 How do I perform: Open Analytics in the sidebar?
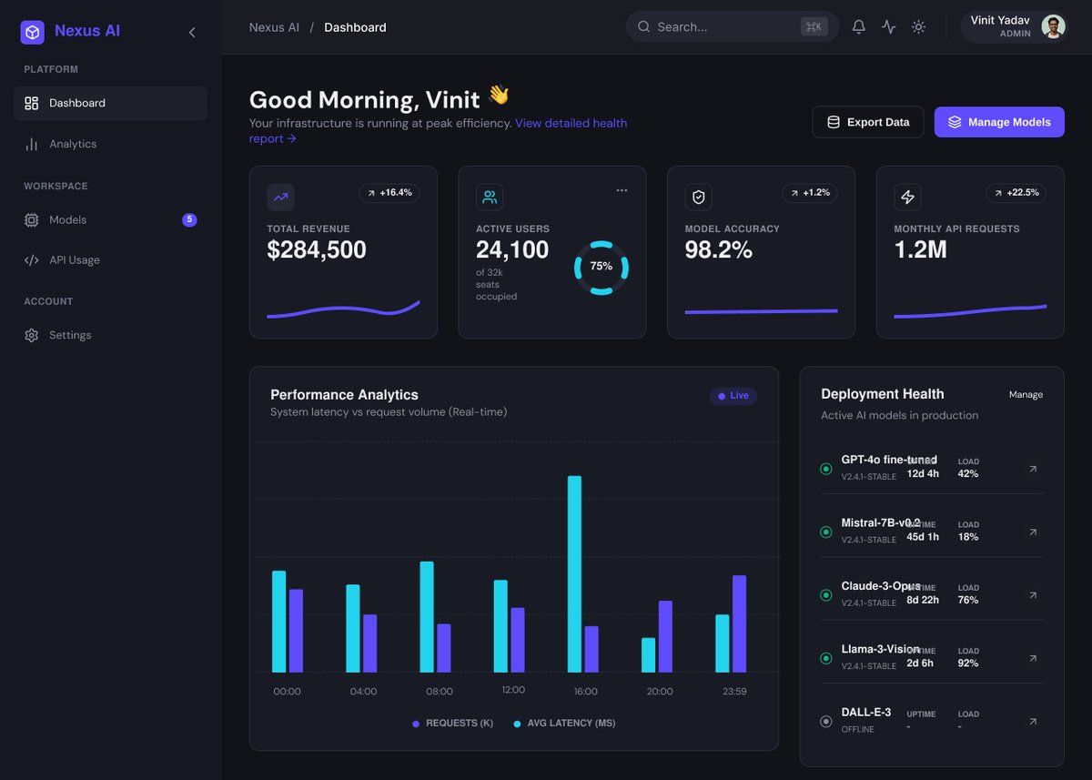coord(110,144)
